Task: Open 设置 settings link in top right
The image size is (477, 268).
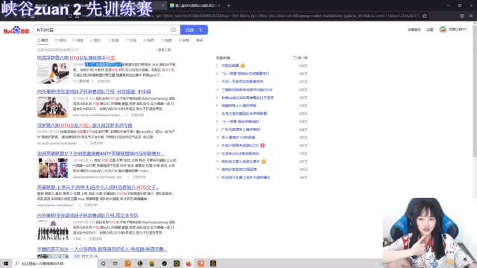Action: coord(430,30)
